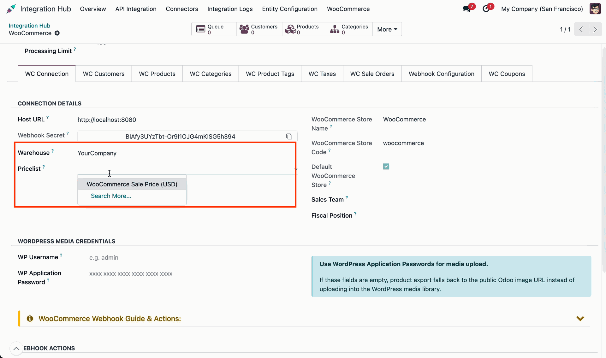Open the More dropdown menu
The height and width of the screenshot is (358, 606).
pyautogui.click(x=387, y=29)
